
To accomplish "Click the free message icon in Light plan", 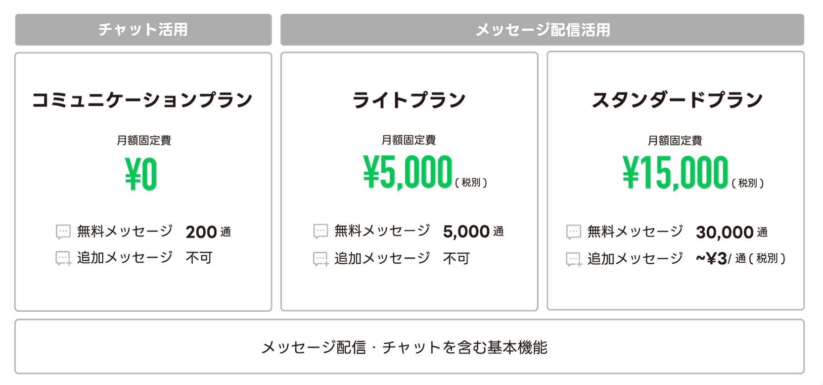I will [320, 231].
